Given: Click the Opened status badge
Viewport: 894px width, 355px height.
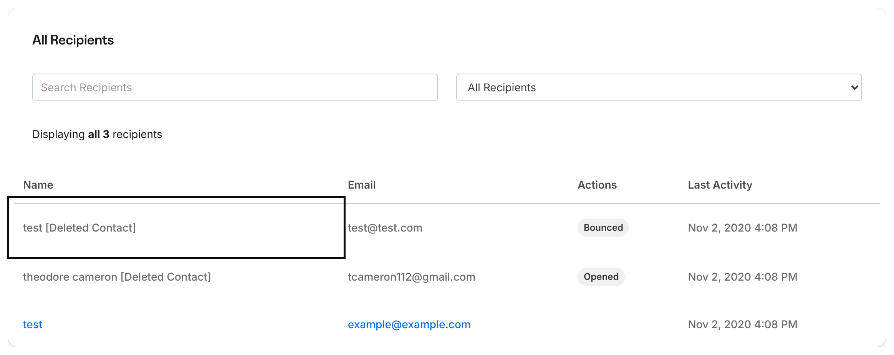Looking at the screenshot, I should tap(601, 277).
